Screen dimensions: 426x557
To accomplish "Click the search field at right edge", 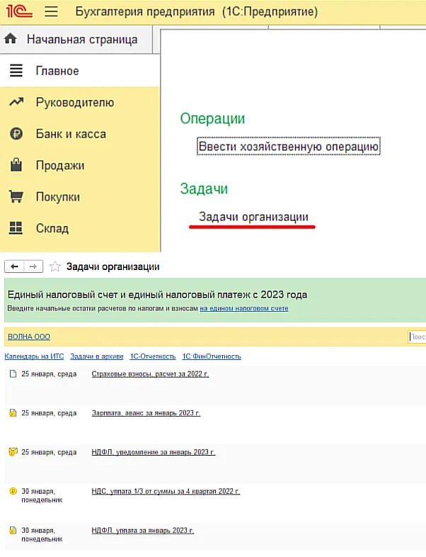I will (x=417, y=337).
